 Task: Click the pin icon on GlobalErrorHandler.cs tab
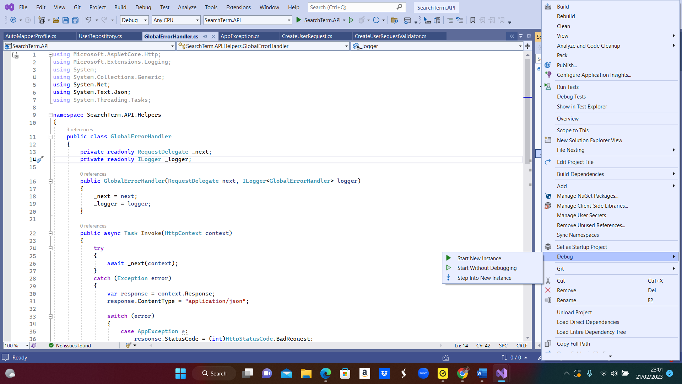205,36
